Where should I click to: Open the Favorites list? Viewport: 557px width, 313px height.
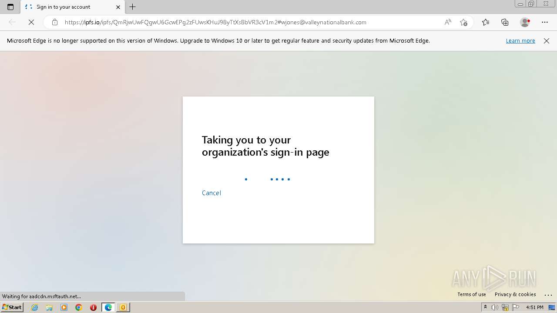486,22
